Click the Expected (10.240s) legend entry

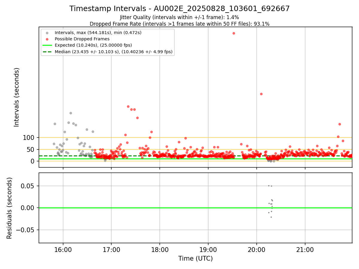click(x=93, y=45)
